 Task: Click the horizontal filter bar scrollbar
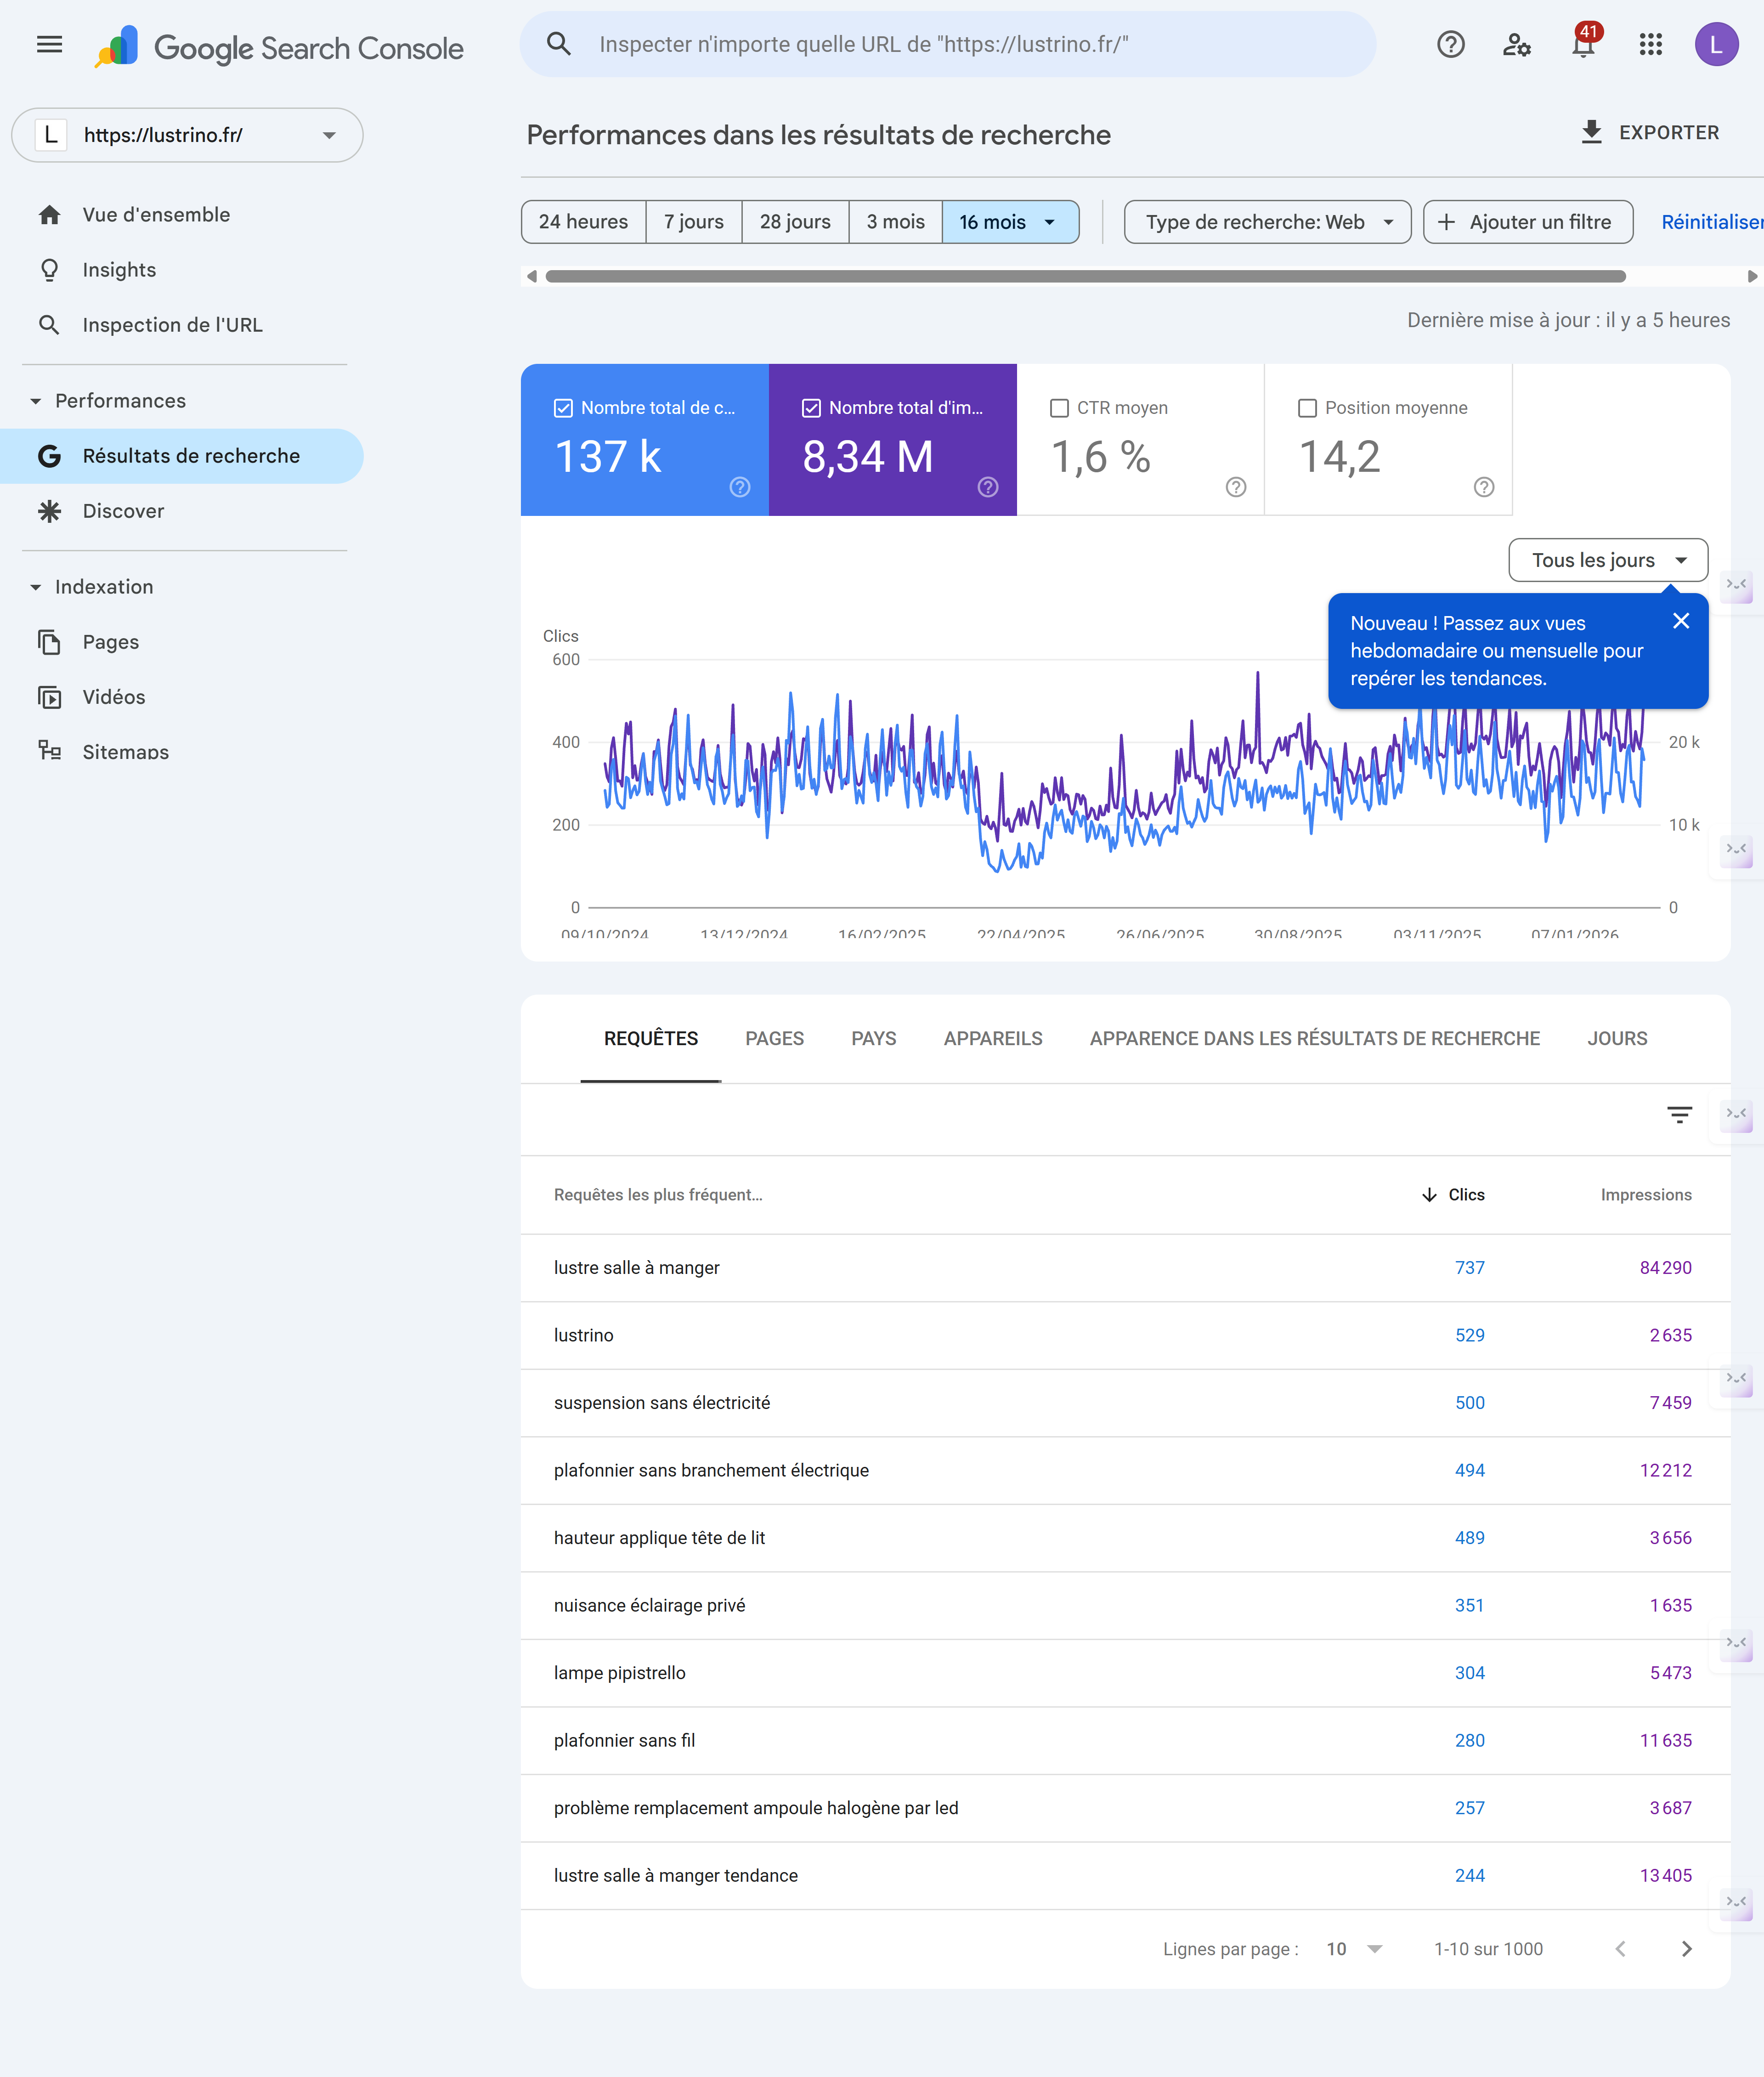click(1085, 276)
